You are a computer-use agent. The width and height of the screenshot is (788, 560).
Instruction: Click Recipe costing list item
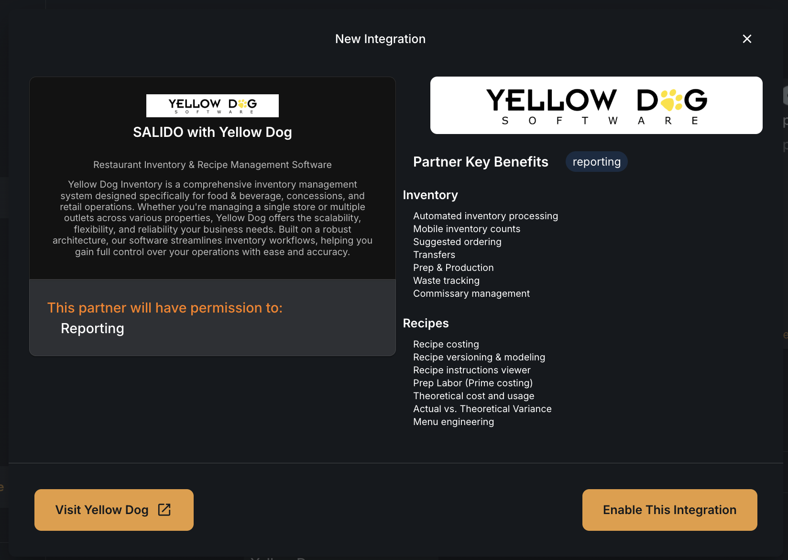(x=446, y=344)
